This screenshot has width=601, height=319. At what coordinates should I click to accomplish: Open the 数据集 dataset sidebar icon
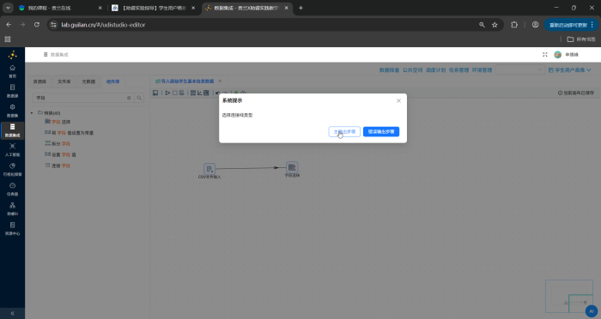[12, 111]
